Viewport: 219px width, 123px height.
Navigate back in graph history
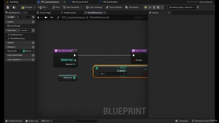pos(46,17)
